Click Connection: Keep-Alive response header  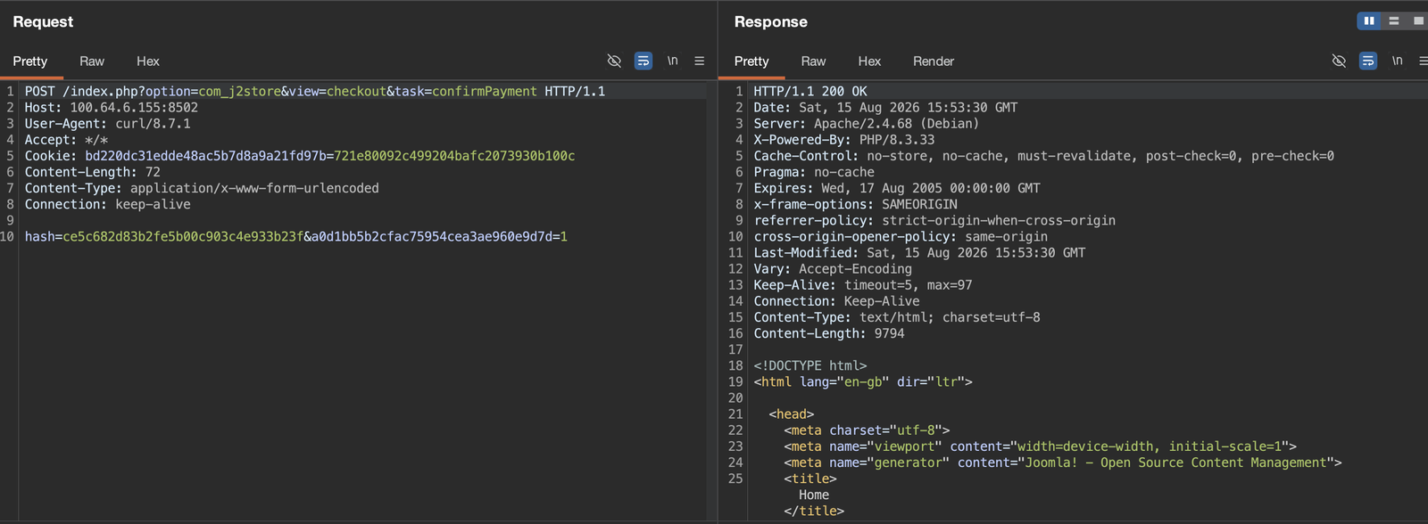click(837, 300)
